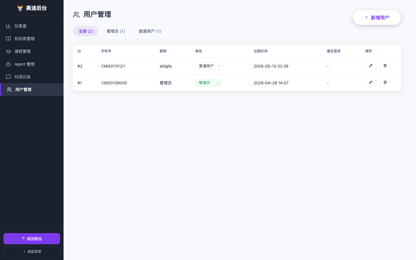Click the 操作 column header
The width and height of the screenshot is (416, 260).
pyautogui.click(x=369, y=51)
